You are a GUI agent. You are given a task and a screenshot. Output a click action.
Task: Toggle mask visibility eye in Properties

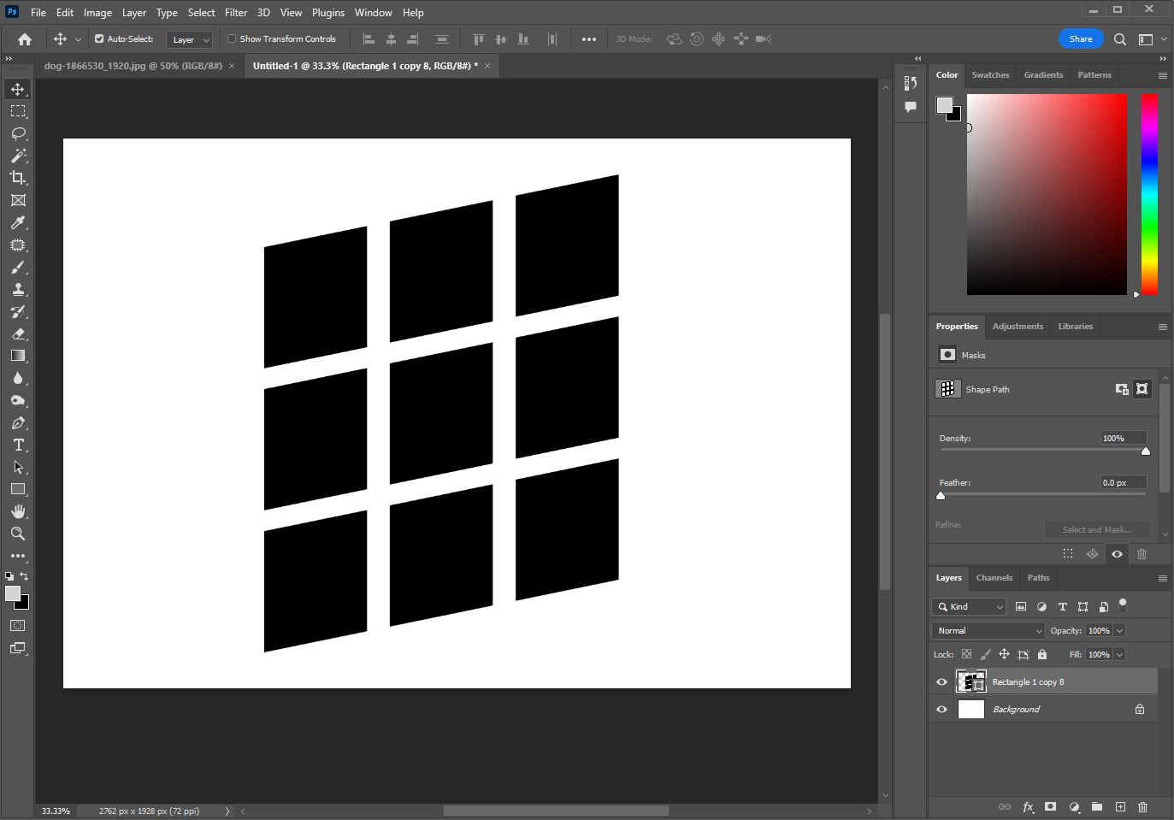click(x=1117, y=554)
